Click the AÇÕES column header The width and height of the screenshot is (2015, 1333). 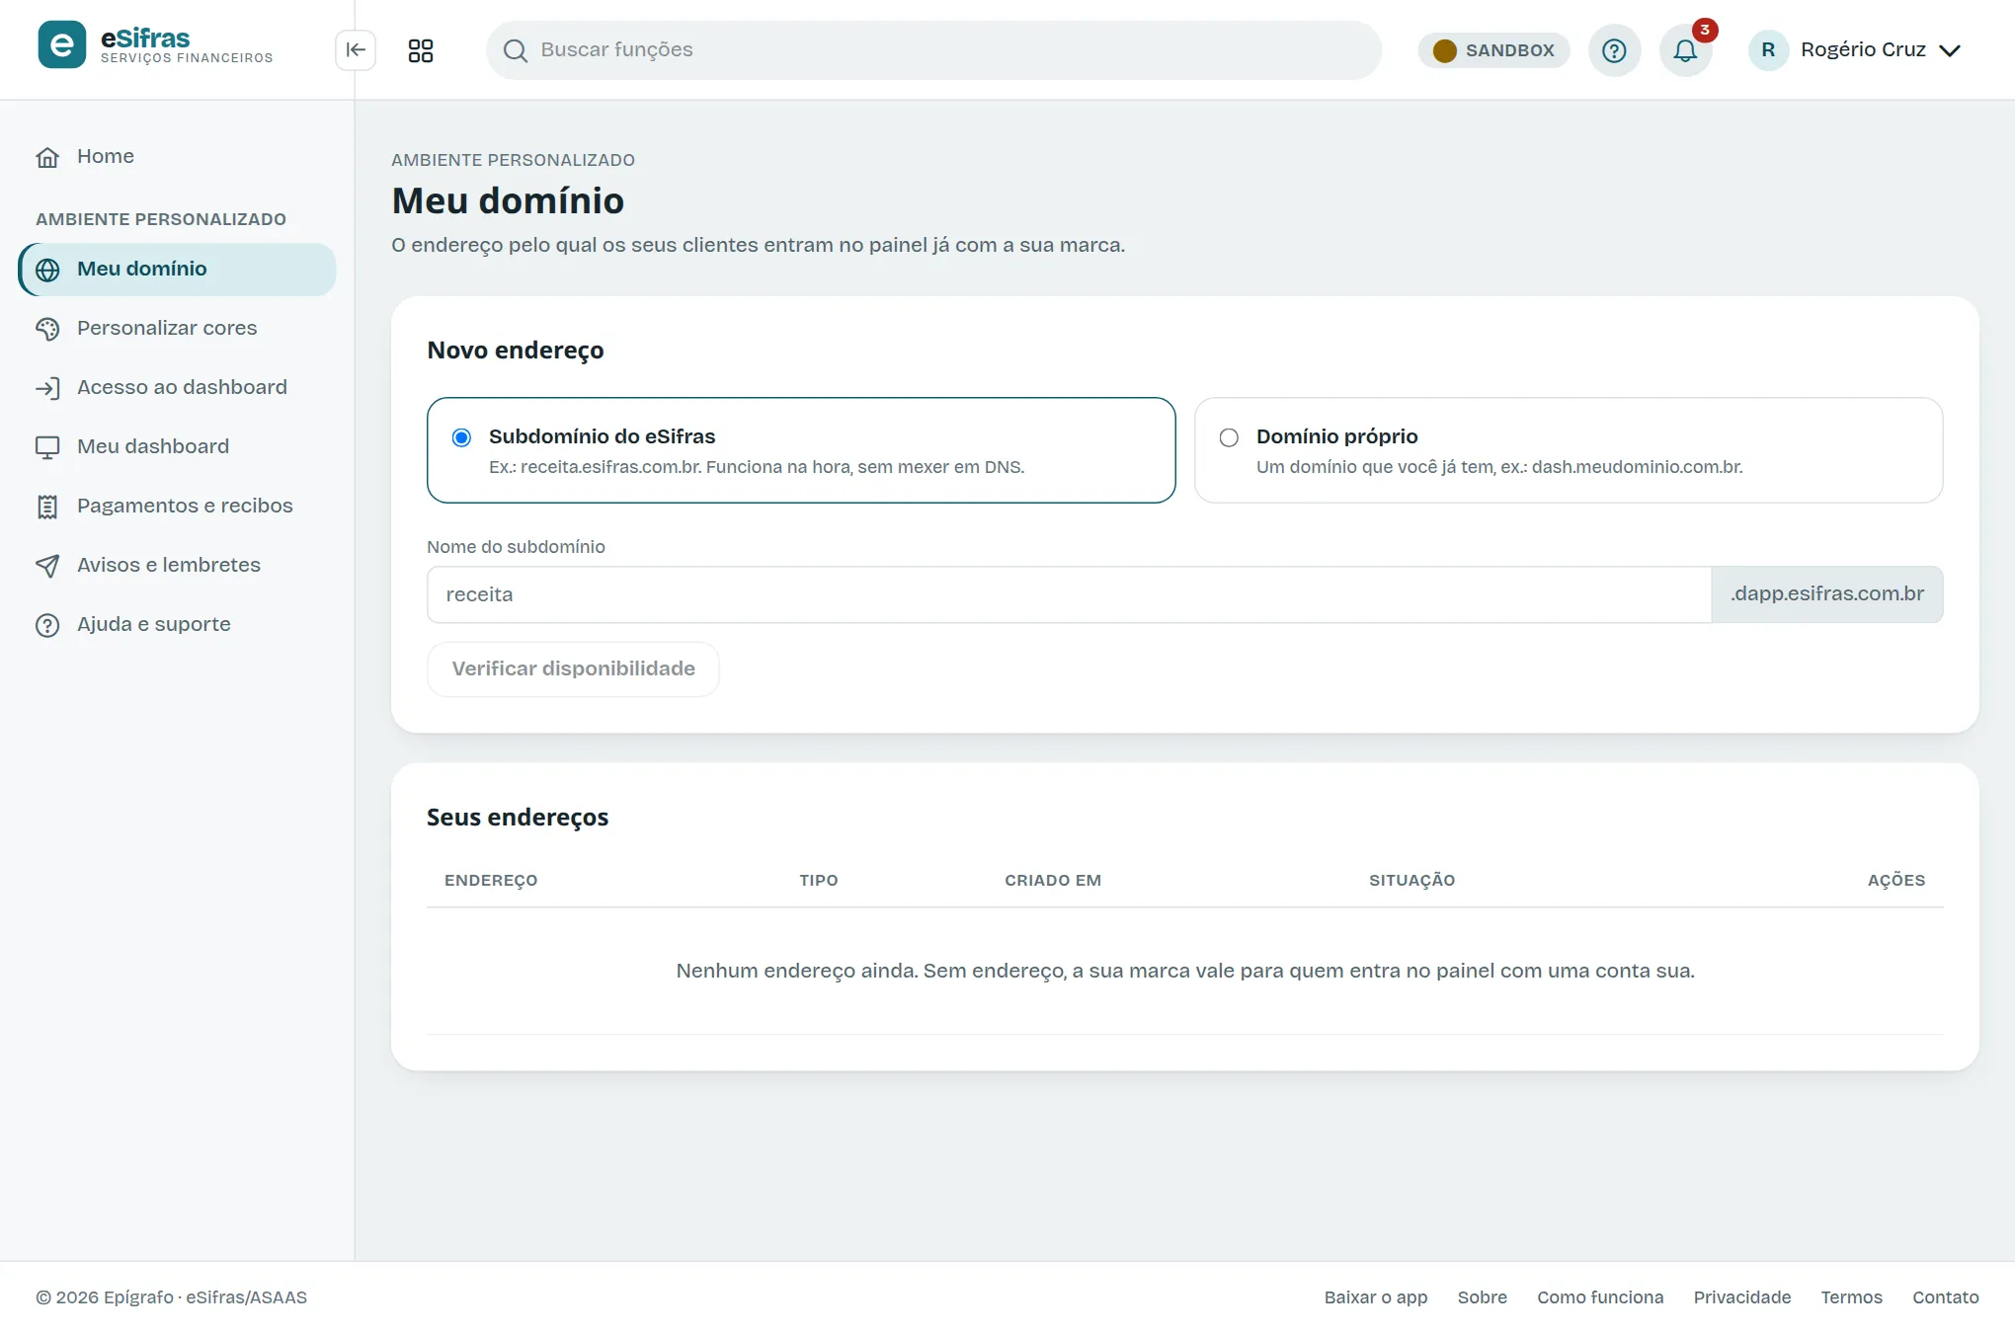click(x=1896, y=881)
